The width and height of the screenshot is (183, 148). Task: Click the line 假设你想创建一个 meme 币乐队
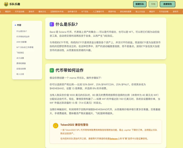(x=76, y=78)
